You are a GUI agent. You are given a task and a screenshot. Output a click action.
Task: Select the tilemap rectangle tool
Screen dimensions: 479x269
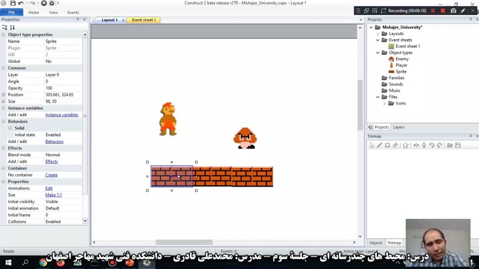pos(387,145)
